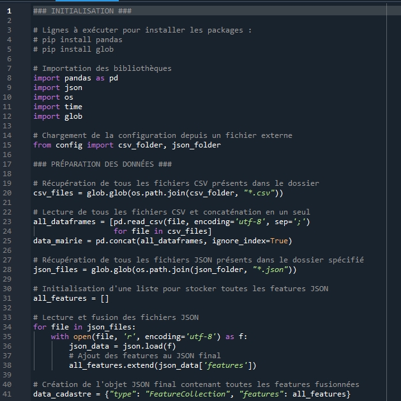Click the 'import json' line

coord(57,87)
